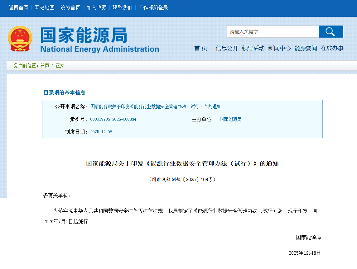Open 领导活动 navigation menu item
The image size is (357, 269).
click(253, 48)
